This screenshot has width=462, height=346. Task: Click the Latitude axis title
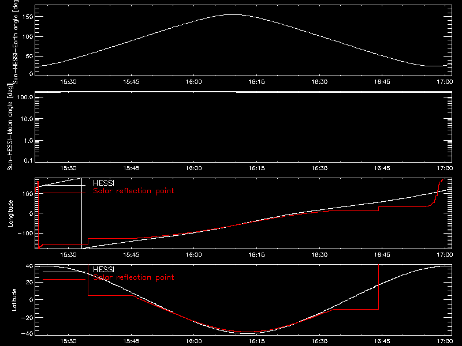[14, 300]
